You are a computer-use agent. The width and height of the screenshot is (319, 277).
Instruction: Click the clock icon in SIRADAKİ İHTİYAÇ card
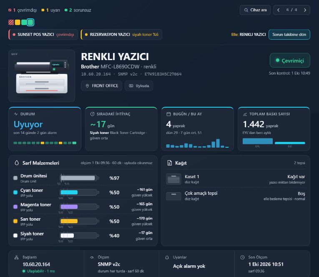pos(92,114)
